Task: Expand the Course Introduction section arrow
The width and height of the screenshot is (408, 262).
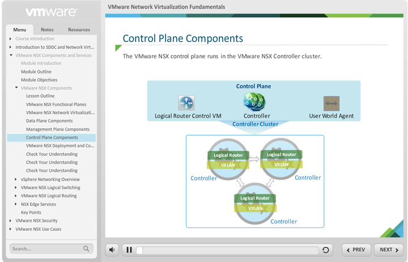Action: coord(10,39)
